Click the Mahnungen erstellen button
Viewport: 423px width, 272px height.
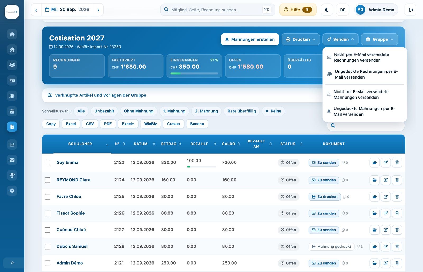[x=250, y=39]
